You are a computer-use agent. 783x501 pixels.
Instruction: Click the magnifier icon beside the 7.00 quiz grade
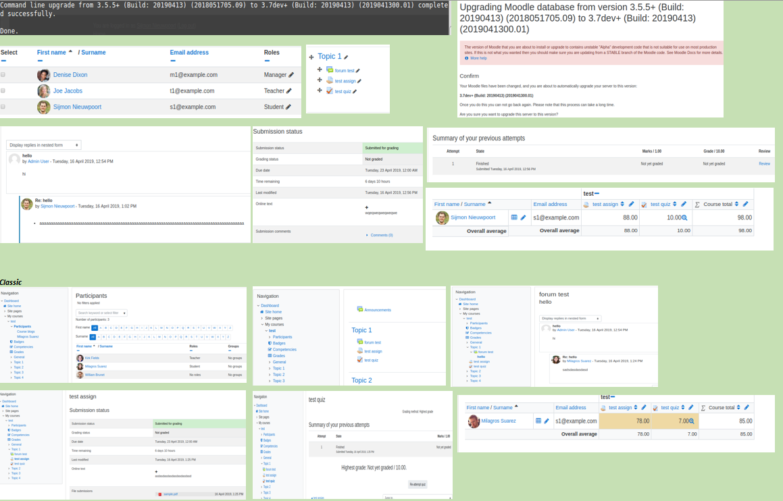point(692,421)
